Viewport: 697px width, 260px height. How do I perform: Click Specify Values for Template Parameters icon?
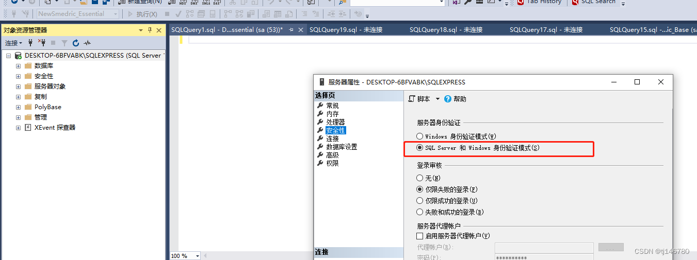[358, 14]
